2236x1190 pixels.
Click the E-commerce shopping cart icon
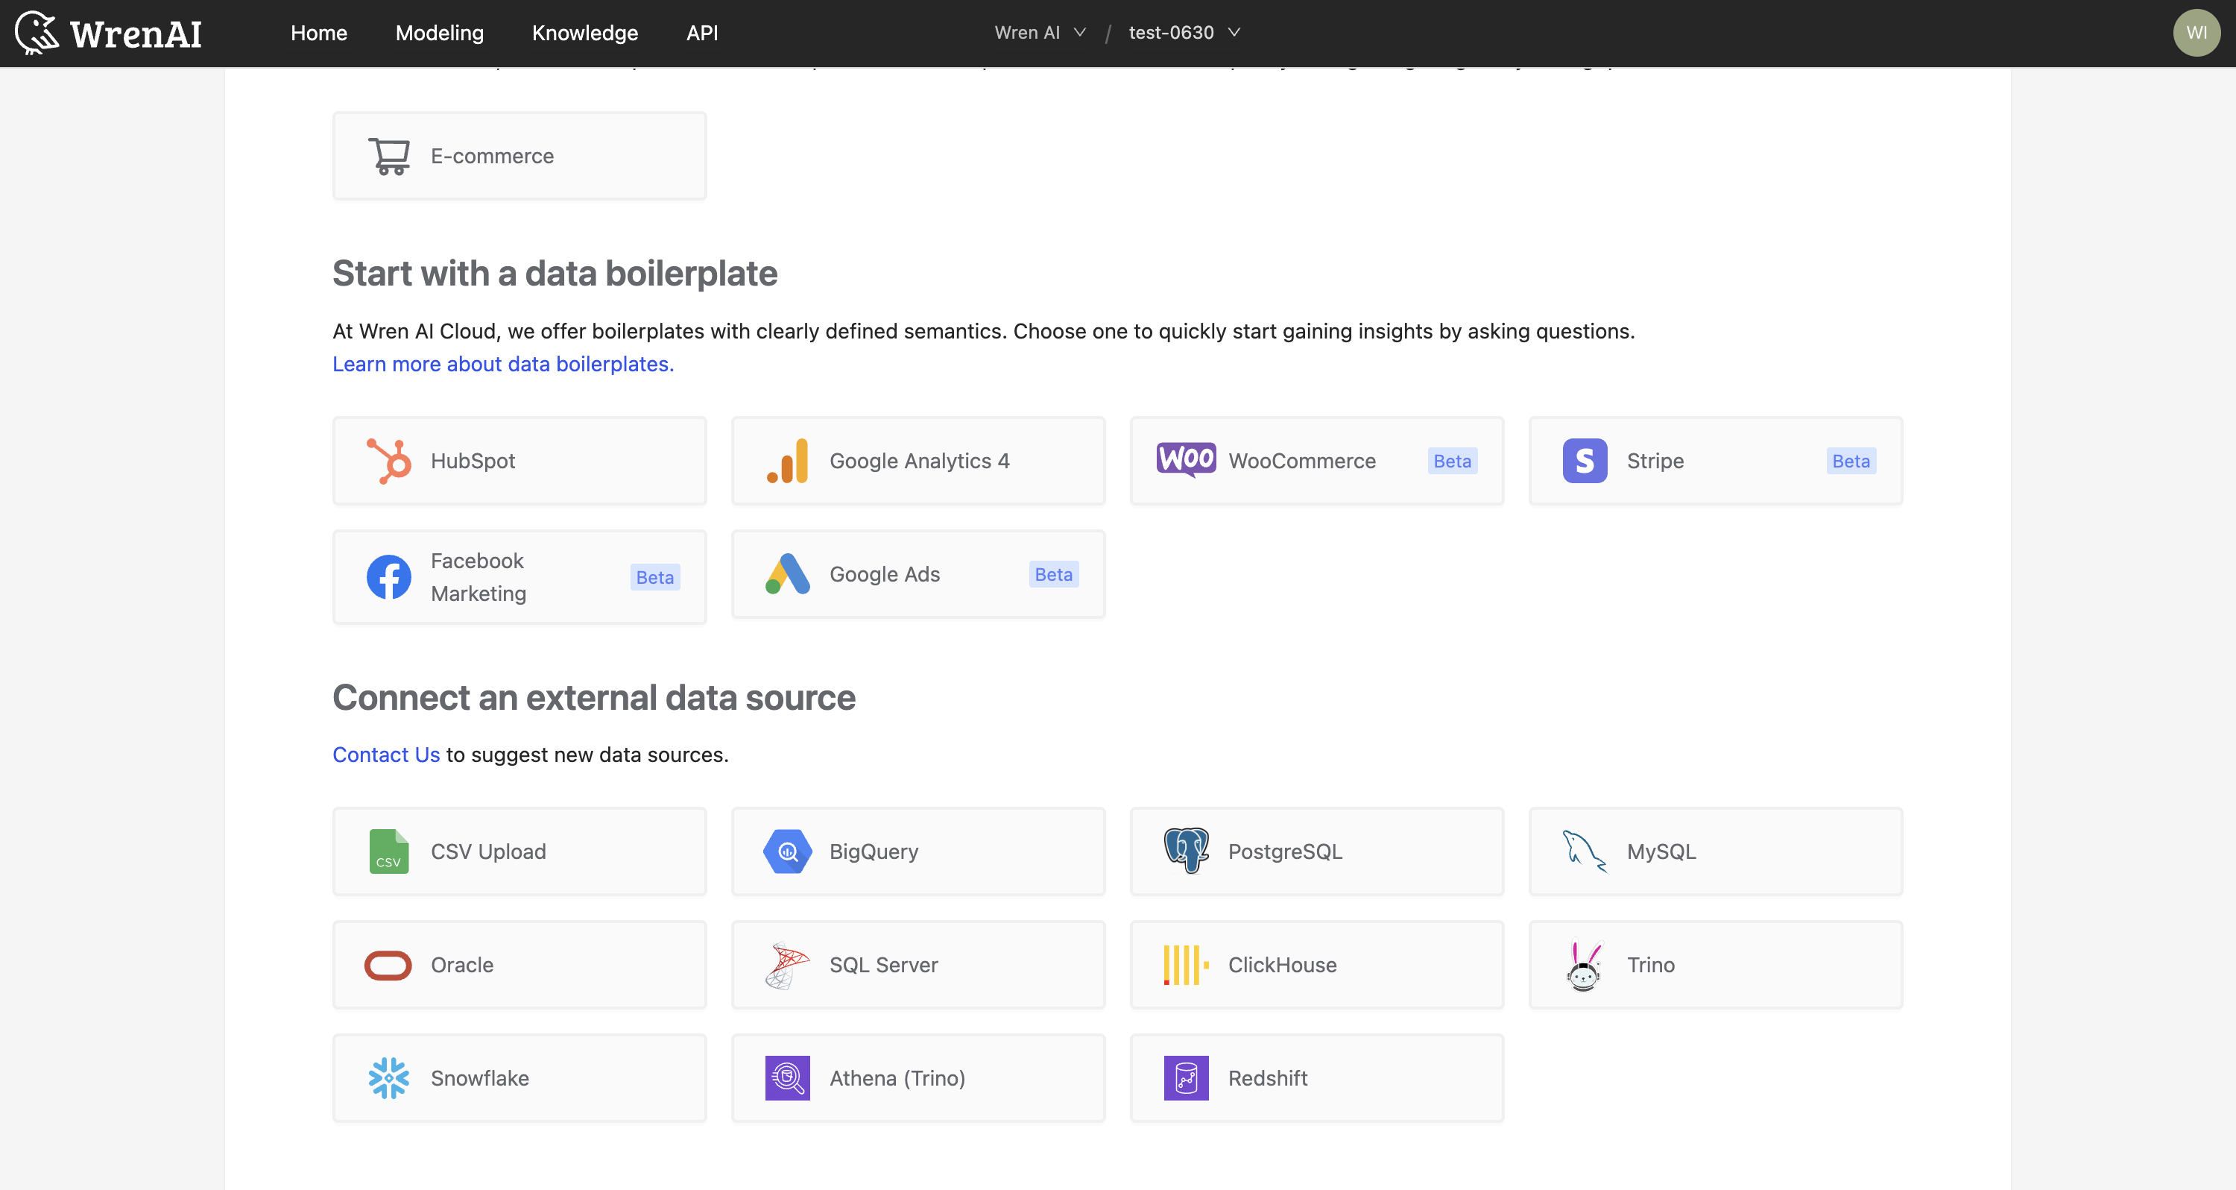pyautogui.click(x=389, y=157)
